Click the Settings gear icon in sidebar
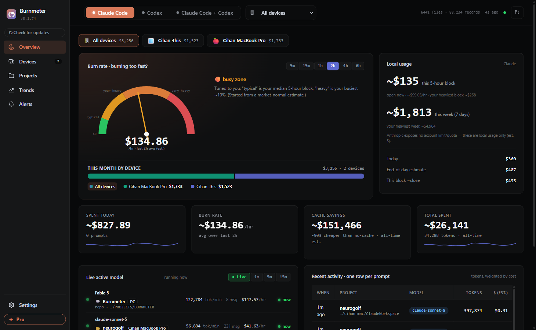Viewport: 536px width, 330px height. (11, 305)
